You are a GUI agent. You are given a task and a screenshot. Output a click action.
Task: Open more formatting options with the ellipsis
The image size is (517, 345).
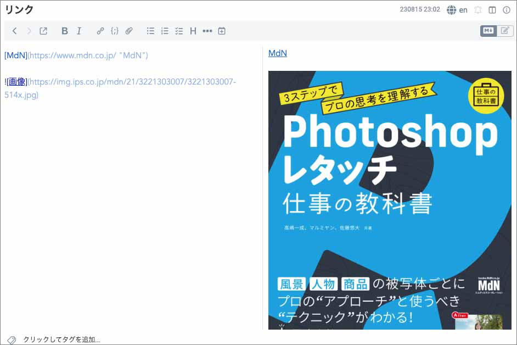click(x=207, y=31)
